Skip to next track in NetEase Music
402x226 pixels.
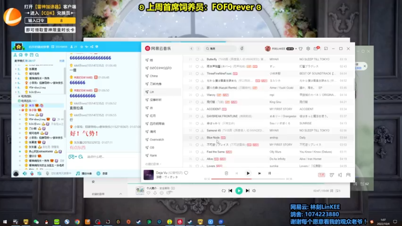tap(259, 173)
